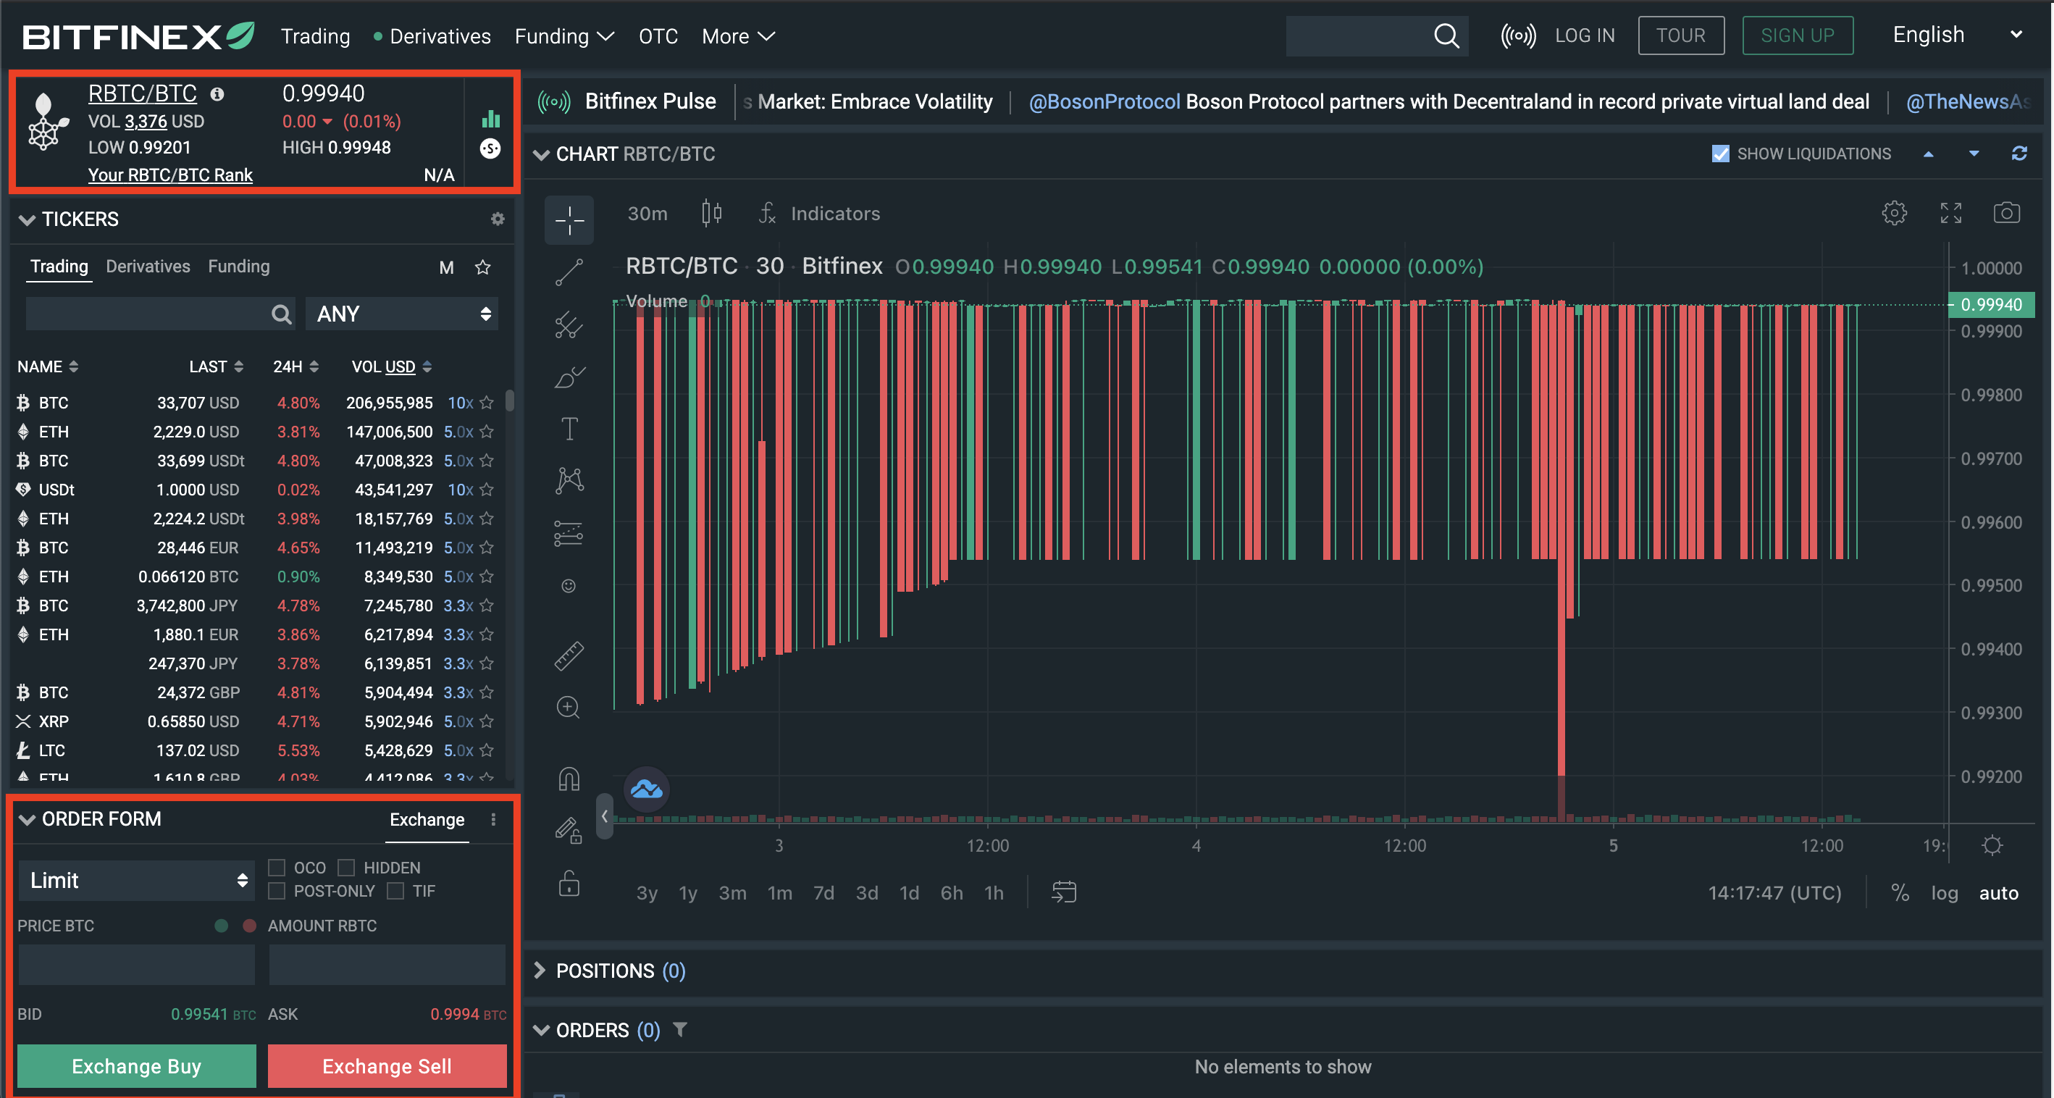Image resolution: width=2054 pixels, height=1098 pixels.
Task: Switch to the Derivatives tickers tab
Action: (148, 267)
